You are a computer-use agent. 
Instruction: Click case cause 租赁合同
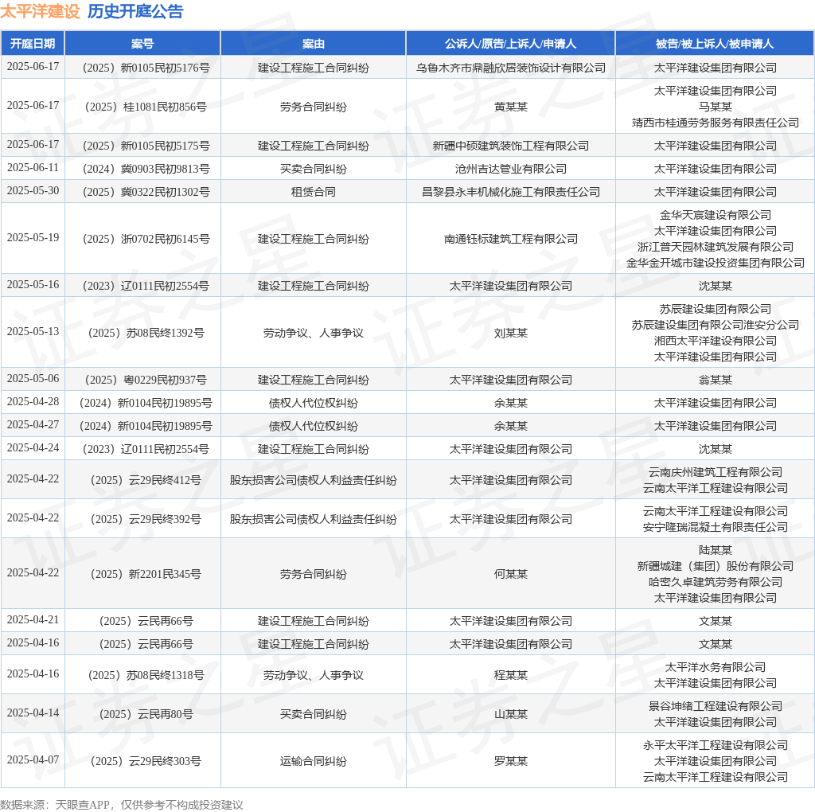(x=313, y=192)
